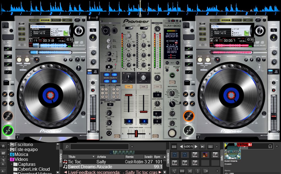Toggle channel 2 Beatlock button
Screen dimensions: 281x174
pos(144,121)
